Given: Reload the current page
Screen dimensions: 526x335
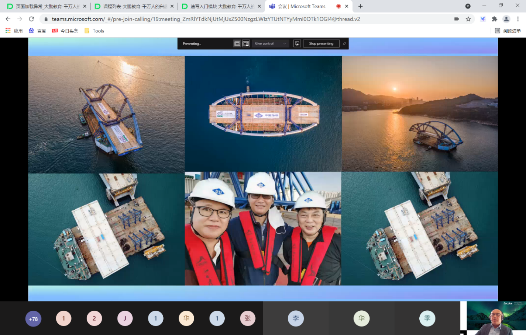Looking at the screenshot, I should point(31,19).
